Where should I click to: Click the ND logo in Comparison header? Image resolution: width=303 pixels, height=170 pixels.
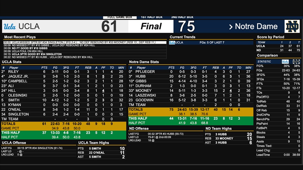coord(296,62)
